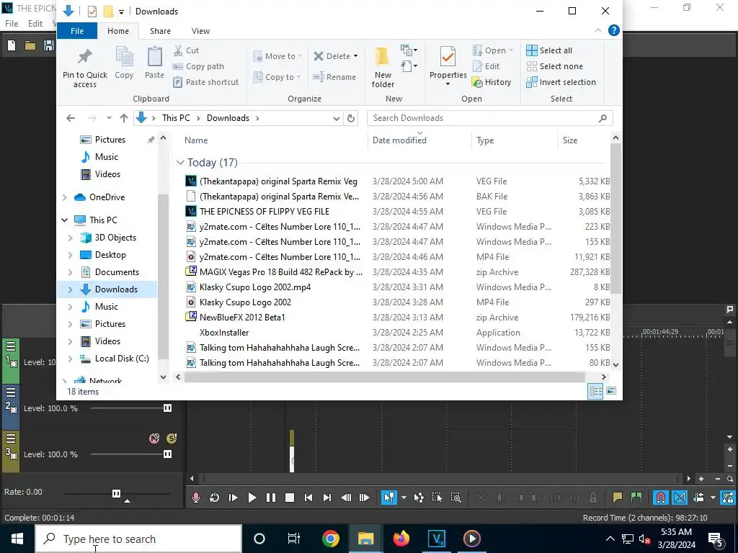This screenshot has width=738, height=553.
Task: Expand Local Disk (C:) tree node
Action: click(x=70, y=359)
